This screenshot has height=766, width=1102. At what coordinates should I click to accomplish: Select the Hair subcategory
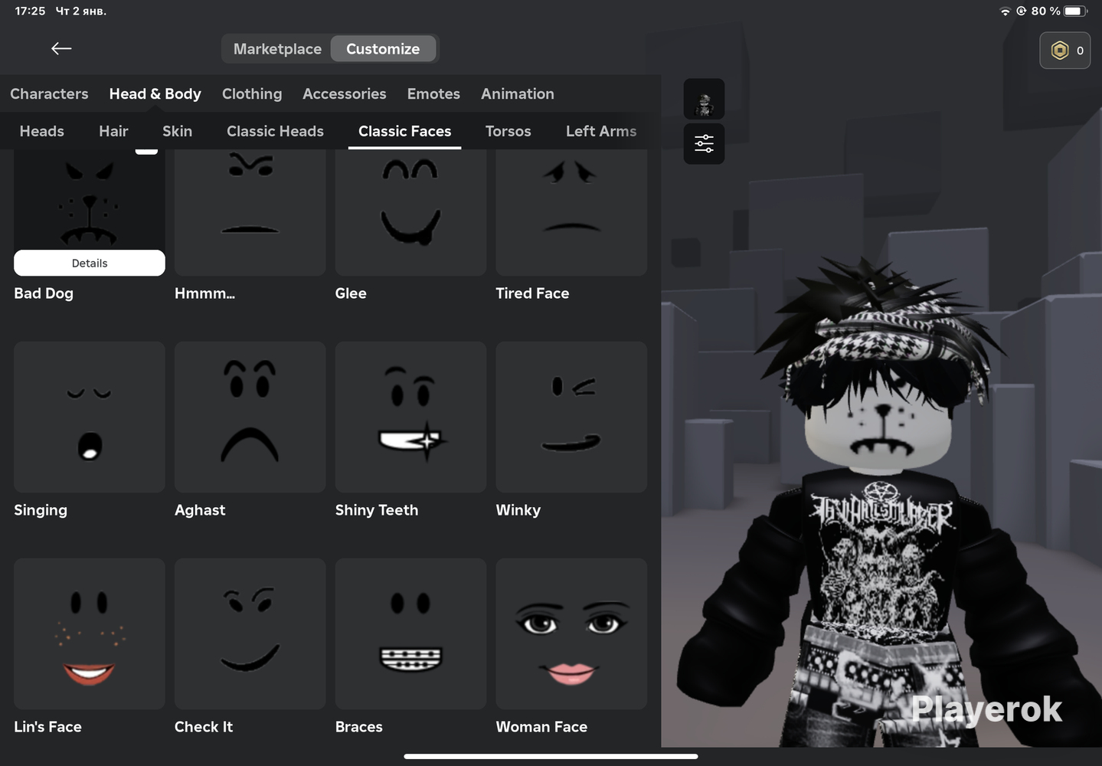113,131
